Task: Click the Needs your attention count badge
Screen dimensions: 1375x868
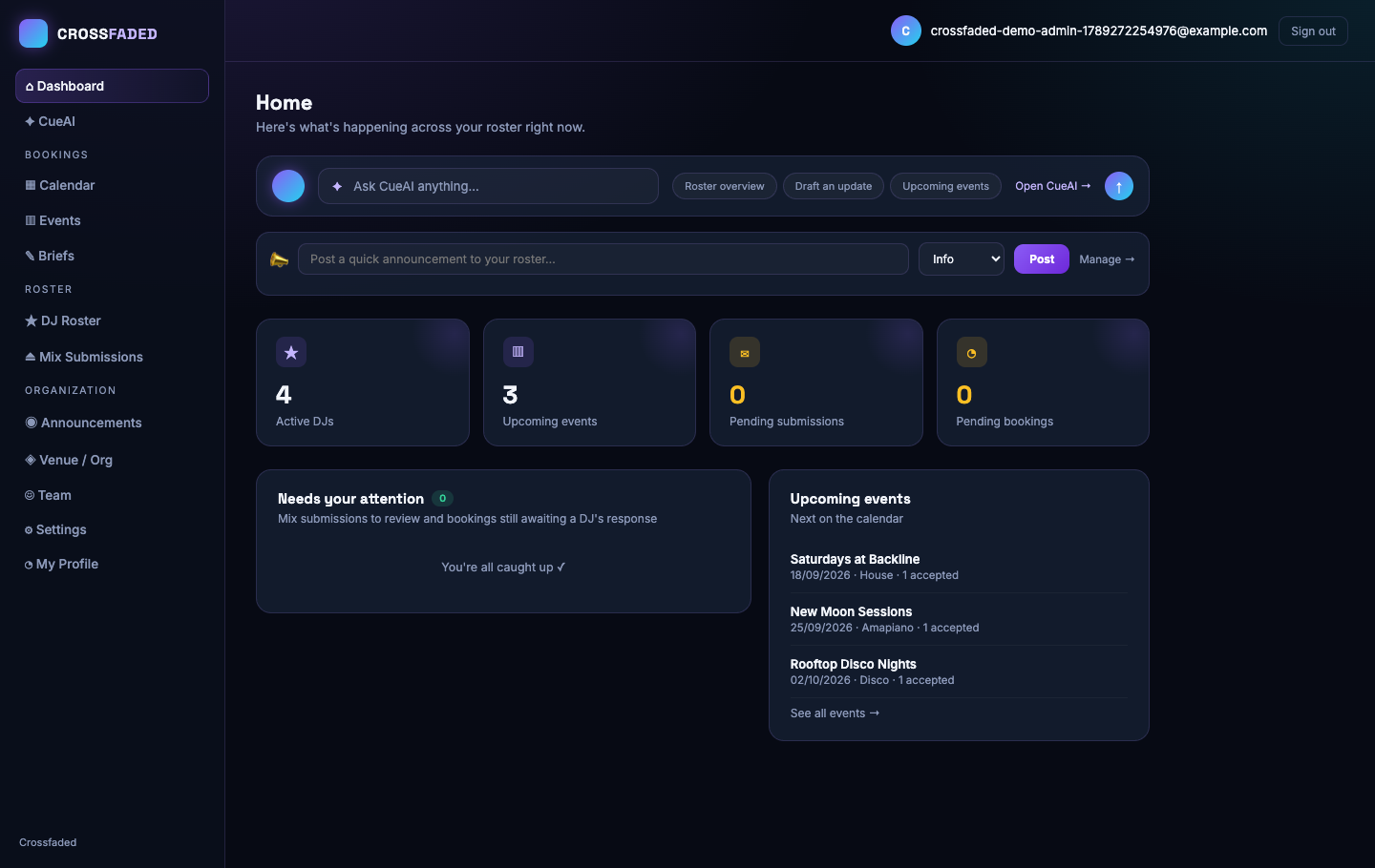Action: point(442,498)
